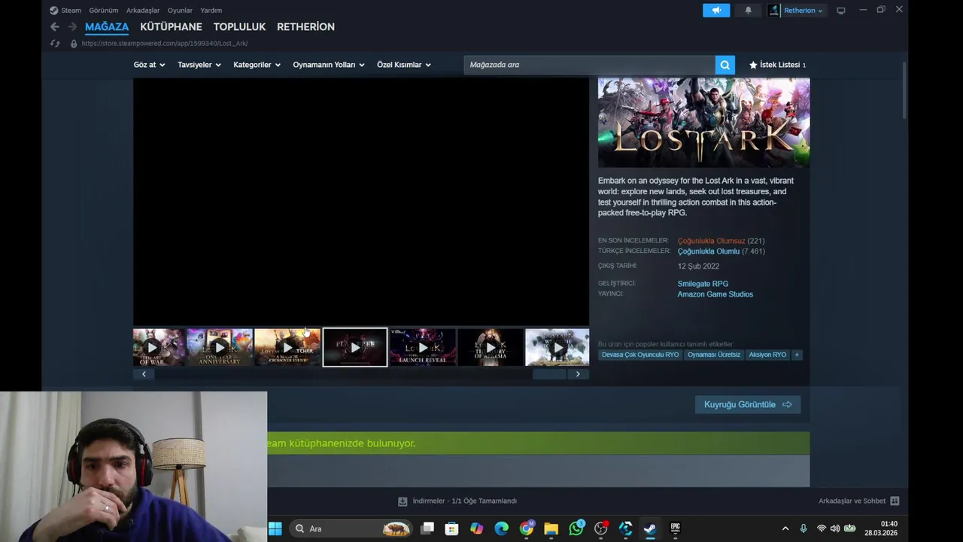Select the Aksiyon RYO tag
Viewport: 963px width, 542px height.
click(767, 355)
